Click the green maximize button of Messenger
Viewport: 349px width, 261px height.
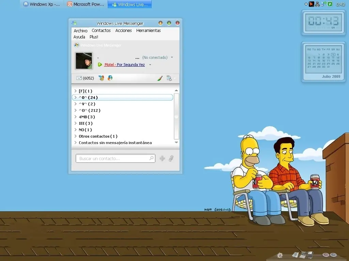(x=169, y=23)
